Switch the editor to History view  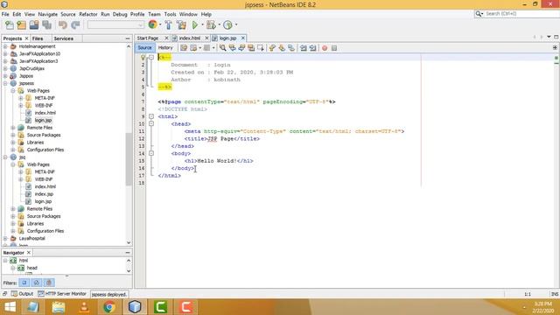coord(165,48)
